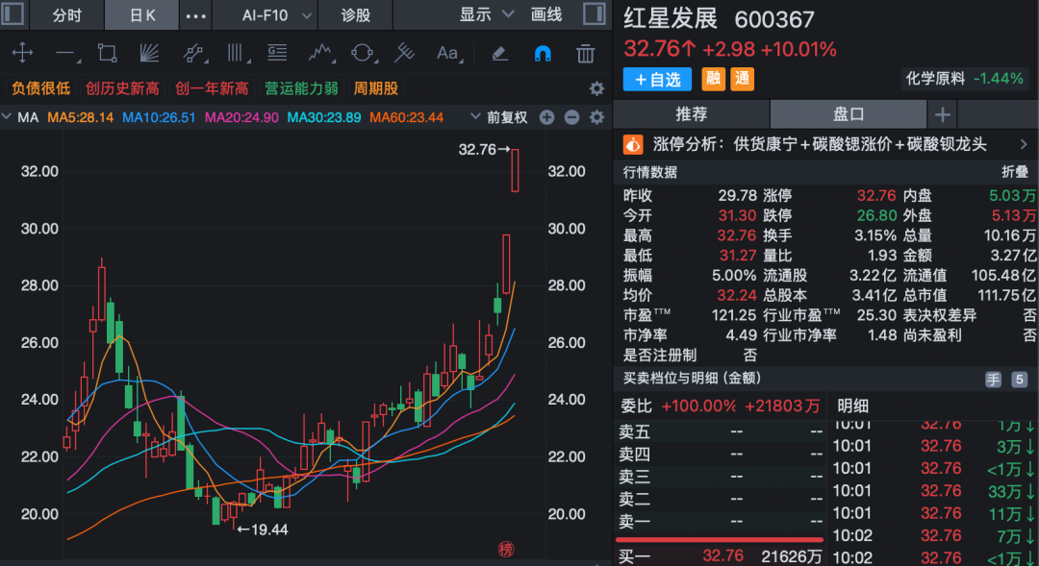Open the 显示 dropdown menu
The width and height of the screenshot is (1039, 566).
coord(487,14)
